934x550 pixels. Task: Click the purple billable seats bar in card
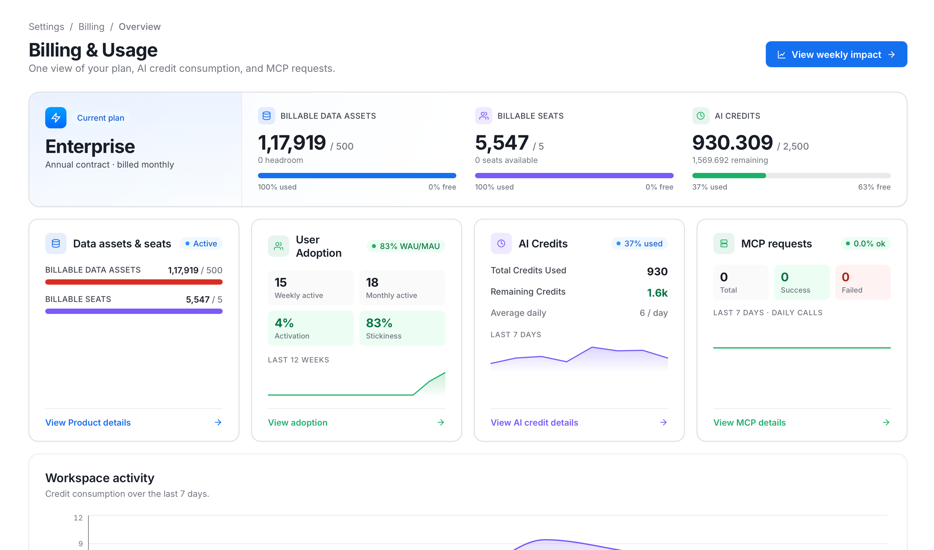(134, 311)
